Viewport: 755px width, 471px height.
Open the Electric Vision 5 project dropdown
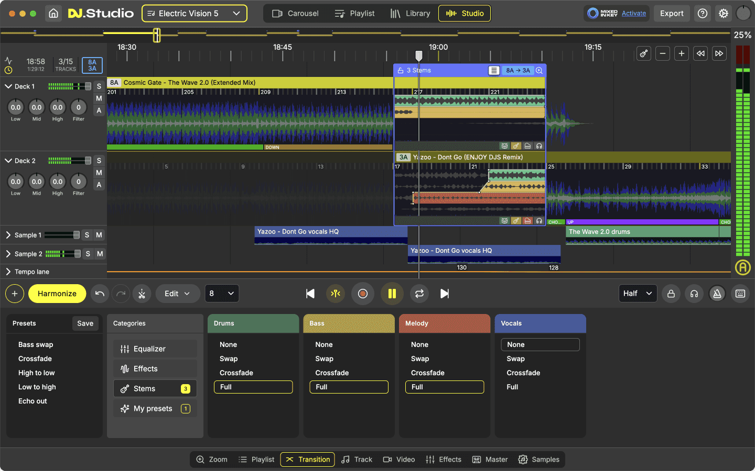point(194,13)
